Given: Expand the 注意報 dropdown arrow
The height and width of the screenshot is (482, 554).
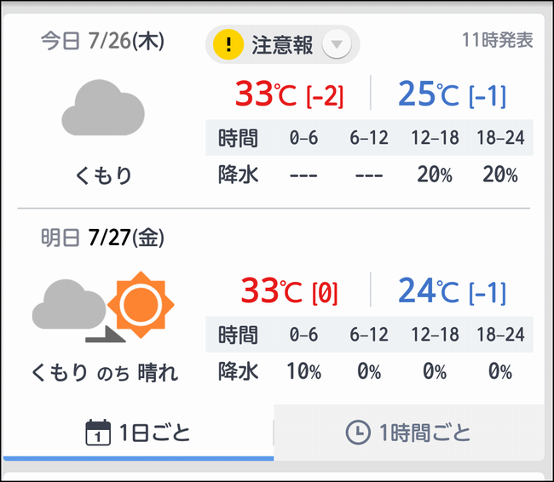Looking at the screenshot, I should (337, 44).
